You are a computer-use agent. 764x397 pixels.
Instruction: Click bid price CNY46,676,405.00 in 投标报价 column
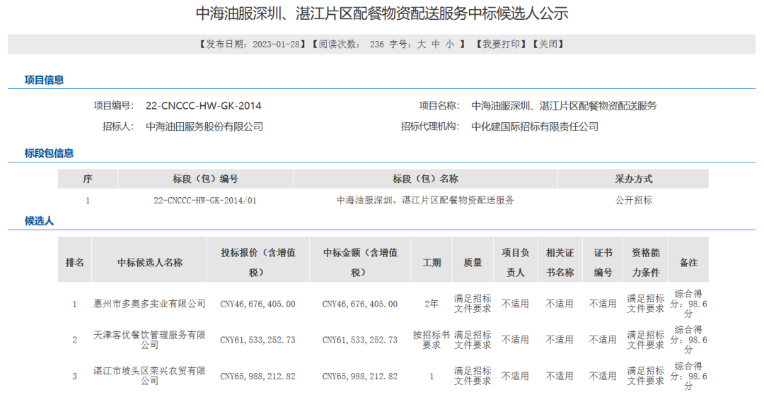pos(257,304)
